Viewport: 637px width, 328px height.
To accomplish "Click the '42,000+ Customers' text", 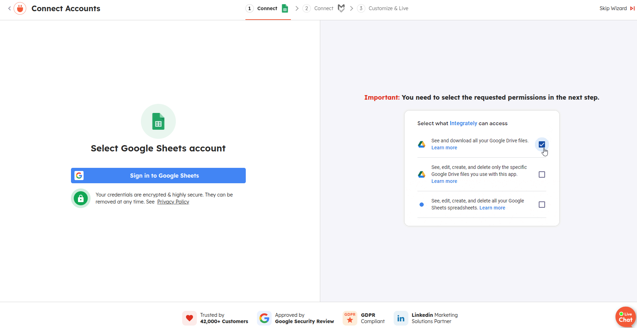I will coord(224,321).
